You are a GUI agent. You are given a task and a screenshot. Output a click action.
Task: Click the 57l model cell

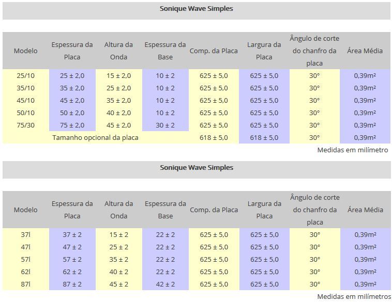(25, 259)
